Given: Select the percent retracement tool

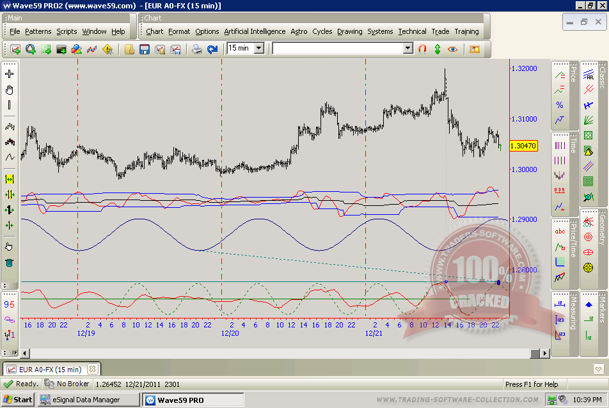Looking at the screenshot, I should pyautogui.click(x=560, y=105).
